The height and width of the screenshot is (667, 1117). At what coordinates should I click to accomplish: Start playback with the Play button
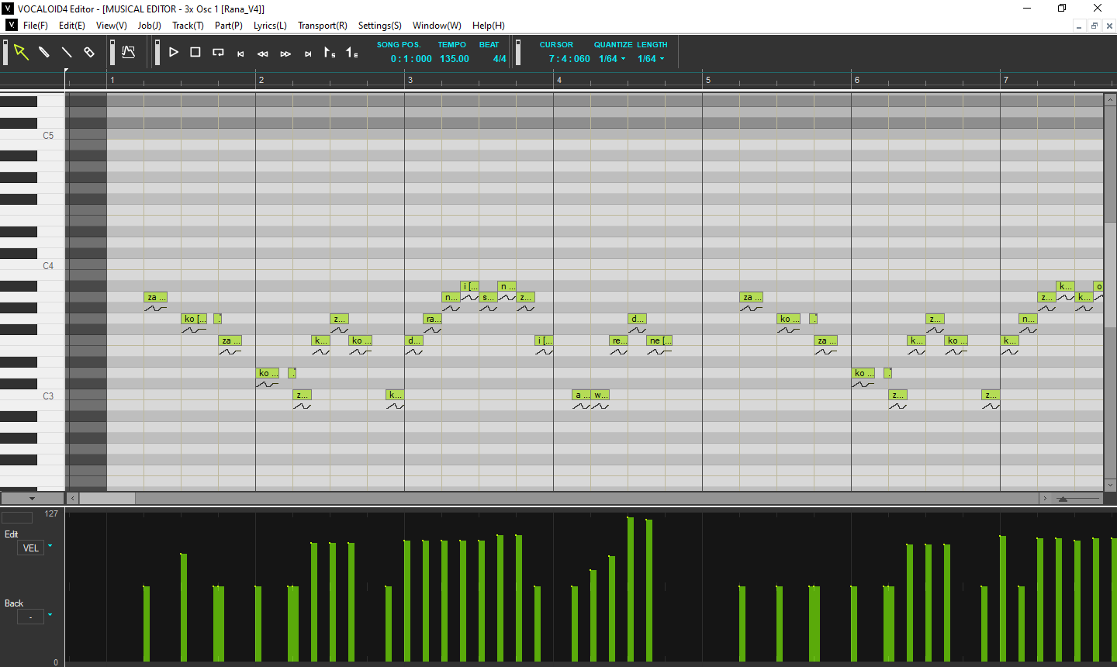point(174,53)
